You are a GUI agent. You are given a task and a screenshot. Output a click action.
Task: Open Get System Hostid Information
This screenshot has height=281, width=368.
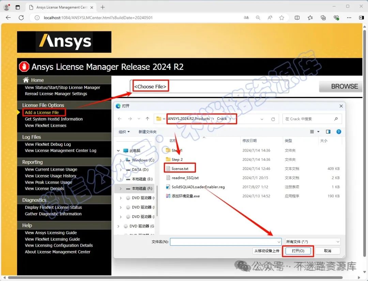pyautogui.click(x=54, y=119)
